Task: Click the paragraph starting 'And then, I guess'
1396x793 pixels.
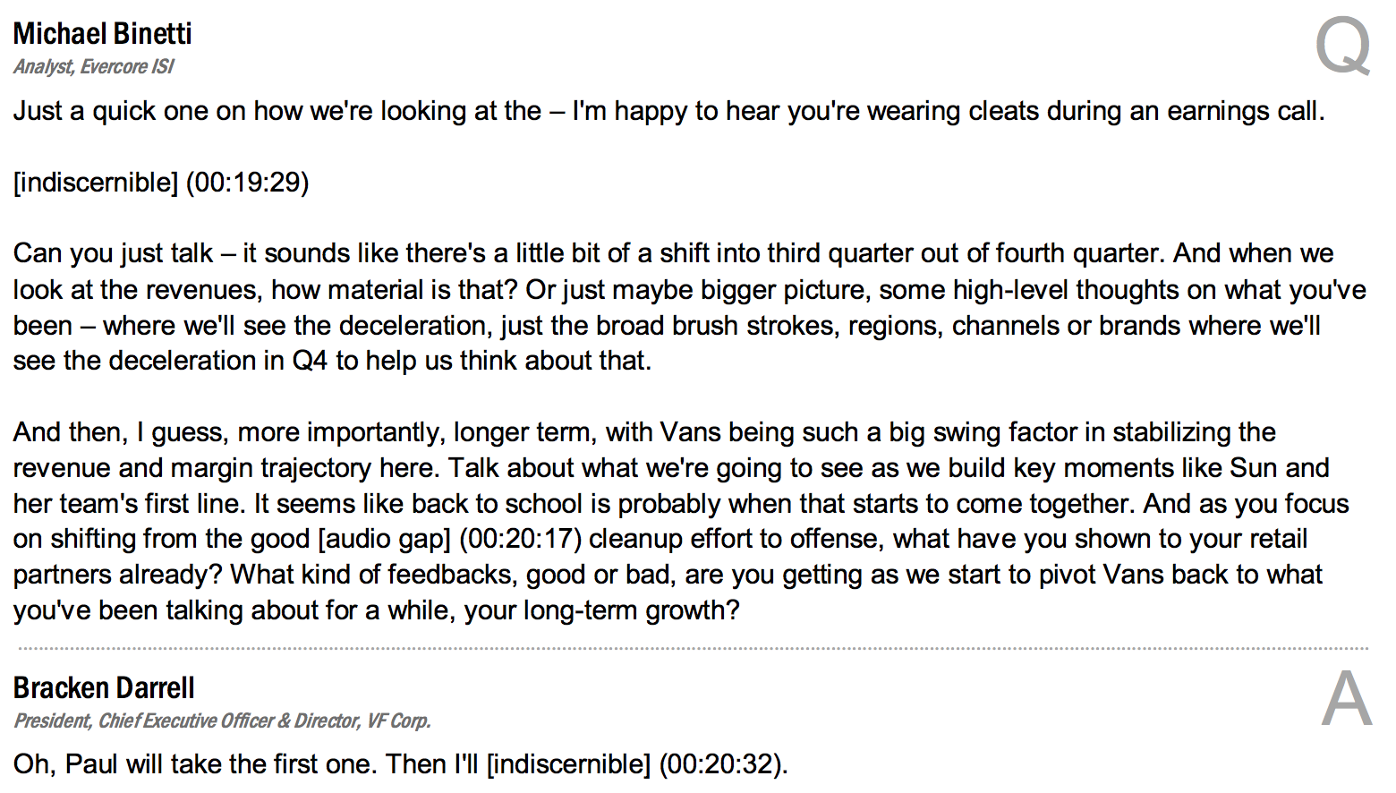Action: click(x=681, y=521)
